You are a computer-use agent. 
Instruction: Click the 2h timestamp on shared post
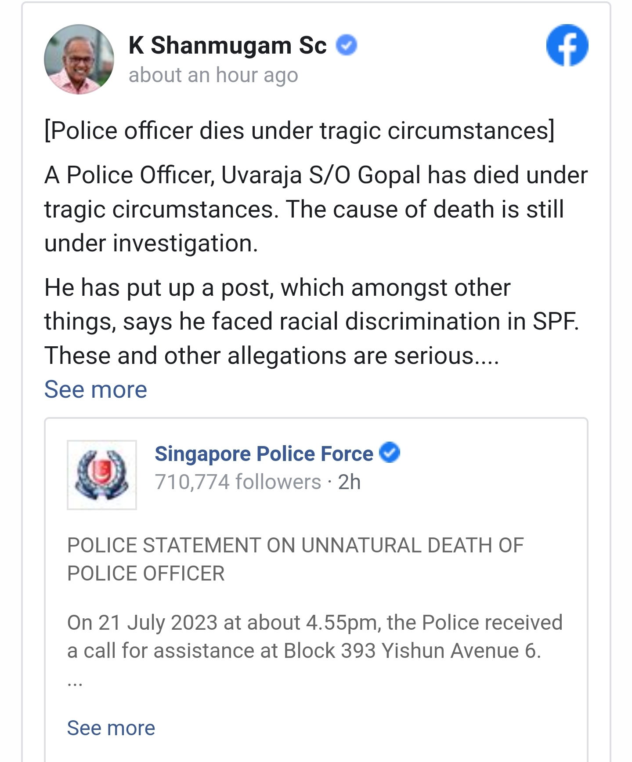click(x=349, y=482)
